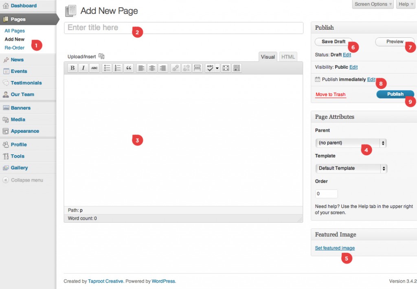Open the Screen Options panel
417x289 pixels.
point(373,4)
